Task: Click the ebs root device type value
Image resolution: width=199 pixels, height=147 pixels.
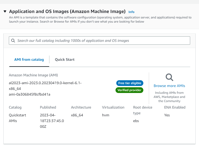Action: [136, 121]
